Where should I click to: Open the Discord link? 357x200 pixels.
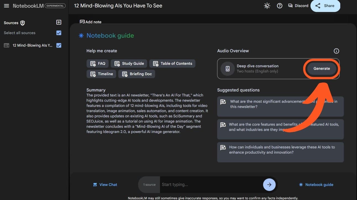pos(298,6)
